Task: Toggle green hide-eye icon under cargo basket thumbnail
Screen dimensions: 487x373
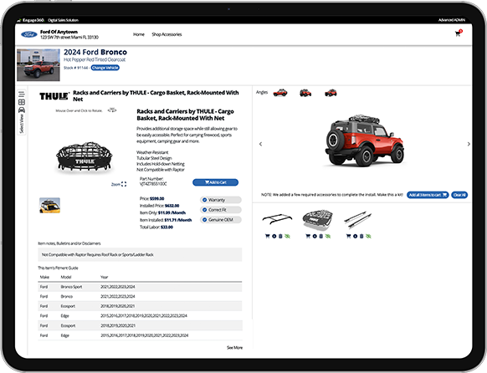Action: (328, 236)
